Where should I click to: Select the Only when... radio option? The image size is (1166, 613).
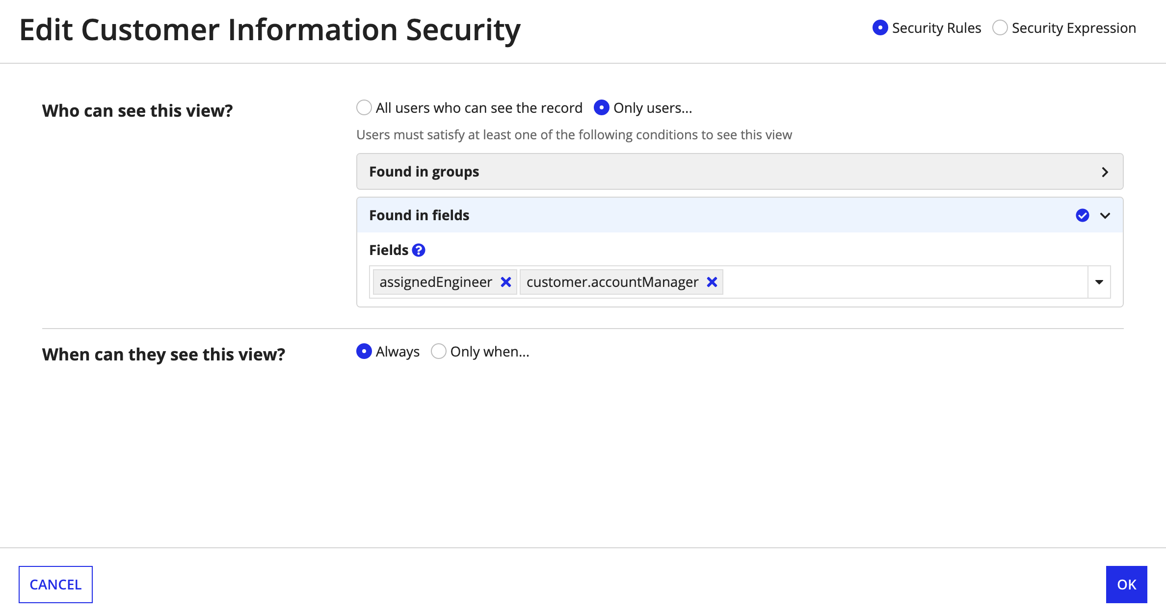pyautogui.click(x=439, y=351)
